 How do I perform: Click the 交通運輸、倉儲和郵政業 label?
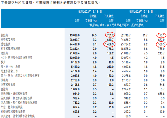pos(14,94)
